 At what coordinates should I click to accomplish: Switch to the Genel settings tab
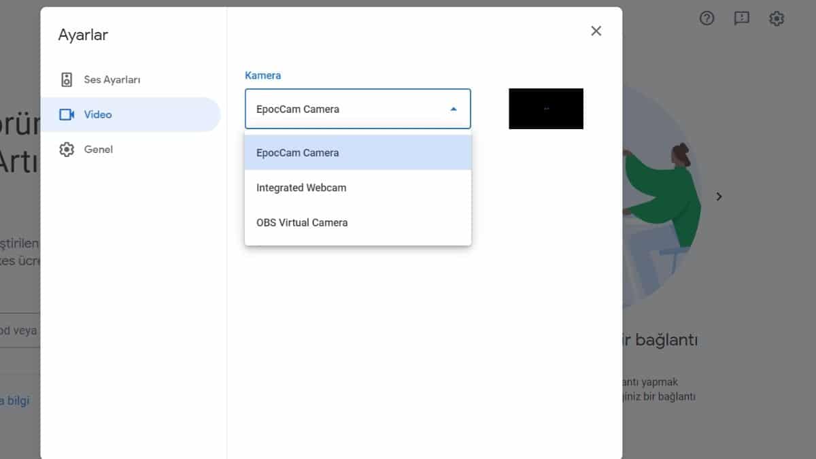131,150
